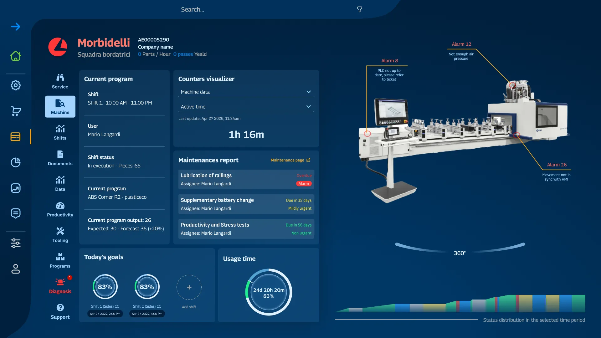The height and width of the screenshot is (338, 601).
Task: Click 'PLC not up to date' alarm description
Action: tap(389, 75)
